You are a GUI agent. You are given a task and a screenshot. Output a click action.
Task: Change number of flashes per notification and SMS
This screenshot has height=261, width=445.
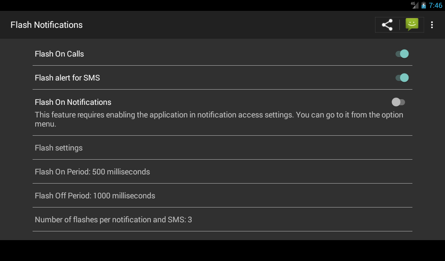point(113,220)
